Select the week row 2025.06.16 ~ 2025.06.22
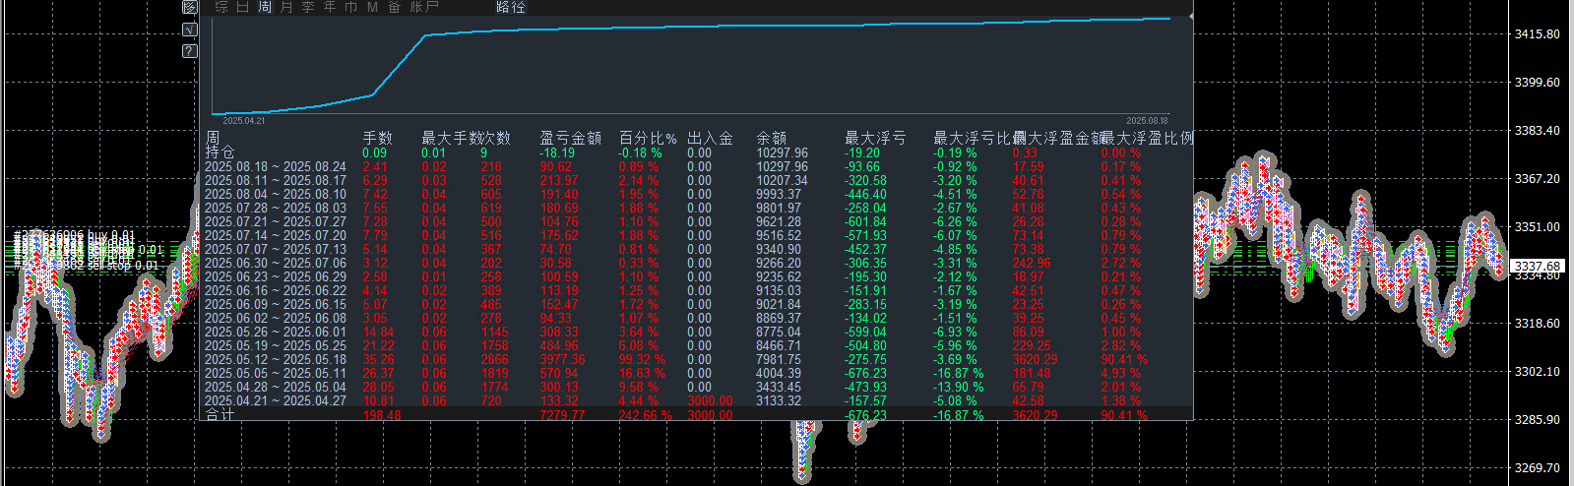This screenshot has height=486, width=1574. click(276, 290)
